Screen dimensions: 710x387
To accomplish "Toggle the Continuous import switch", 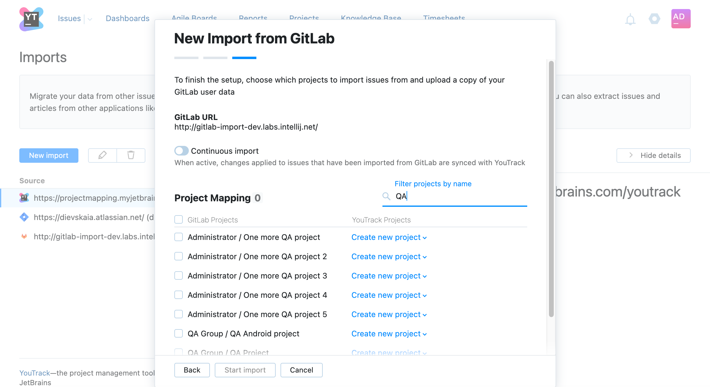I will (181, 151).
